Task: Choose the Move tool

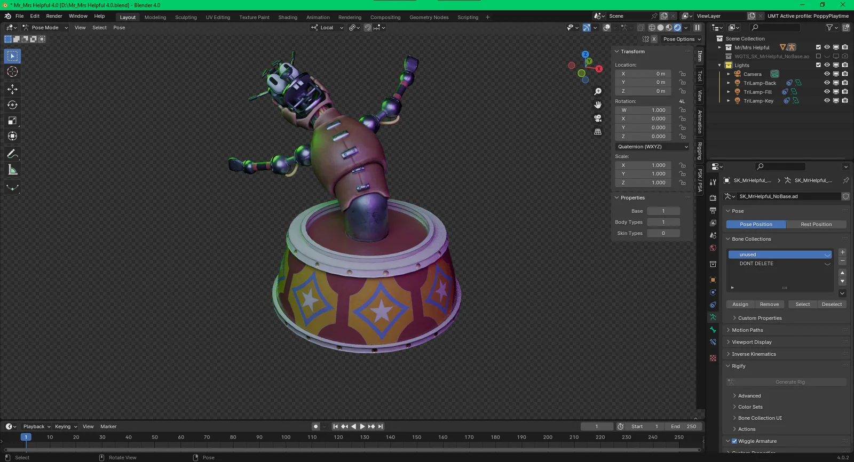Action: pos(12,89)
